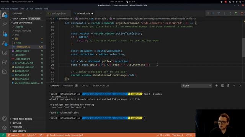Click the master branch in status bar
This screenshot has width=245, height=137.
(x=13, y=135)
